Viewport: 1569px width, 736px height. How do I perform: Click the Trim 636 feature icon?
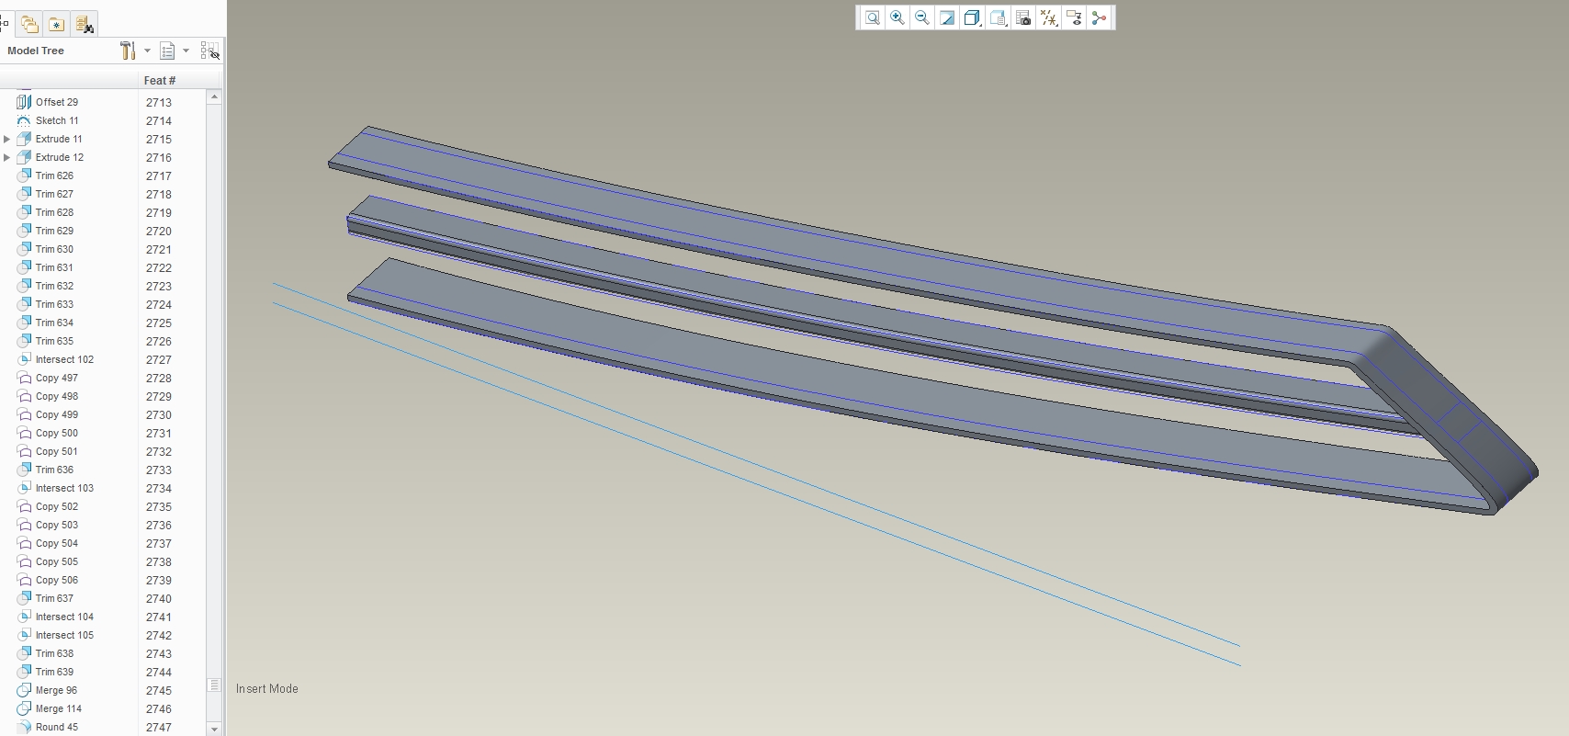[24, 470]
